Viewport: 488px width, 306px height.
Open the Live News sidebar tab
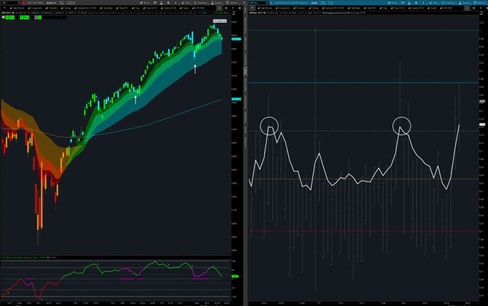coord(245,142)
